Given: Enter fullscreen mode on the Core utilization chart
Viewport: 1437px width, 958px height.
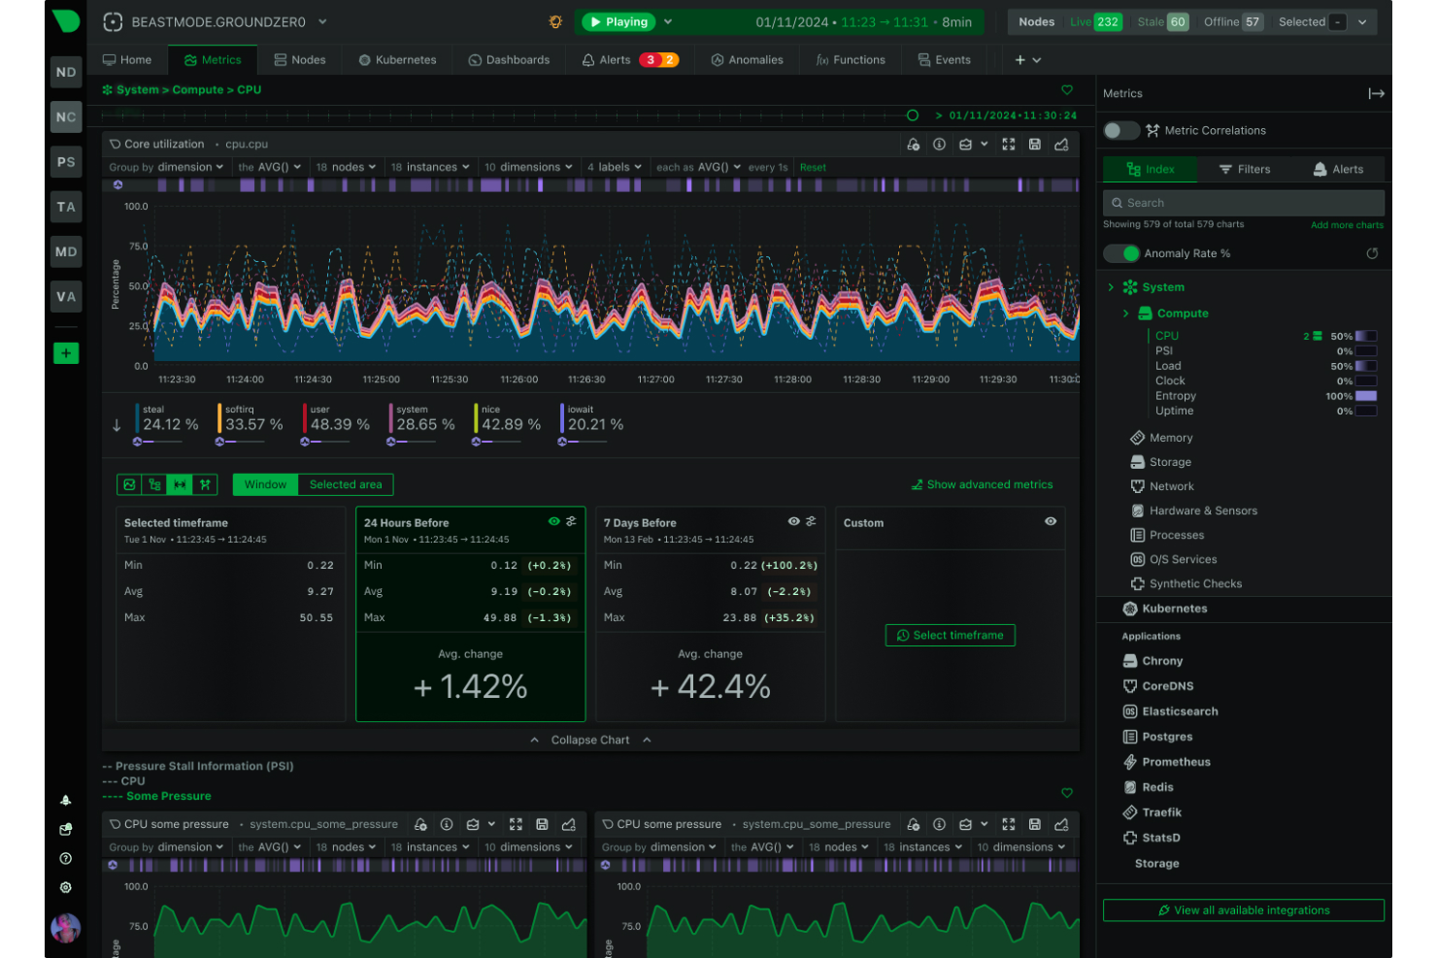Looking at the screenshot, I should 1009,144.
